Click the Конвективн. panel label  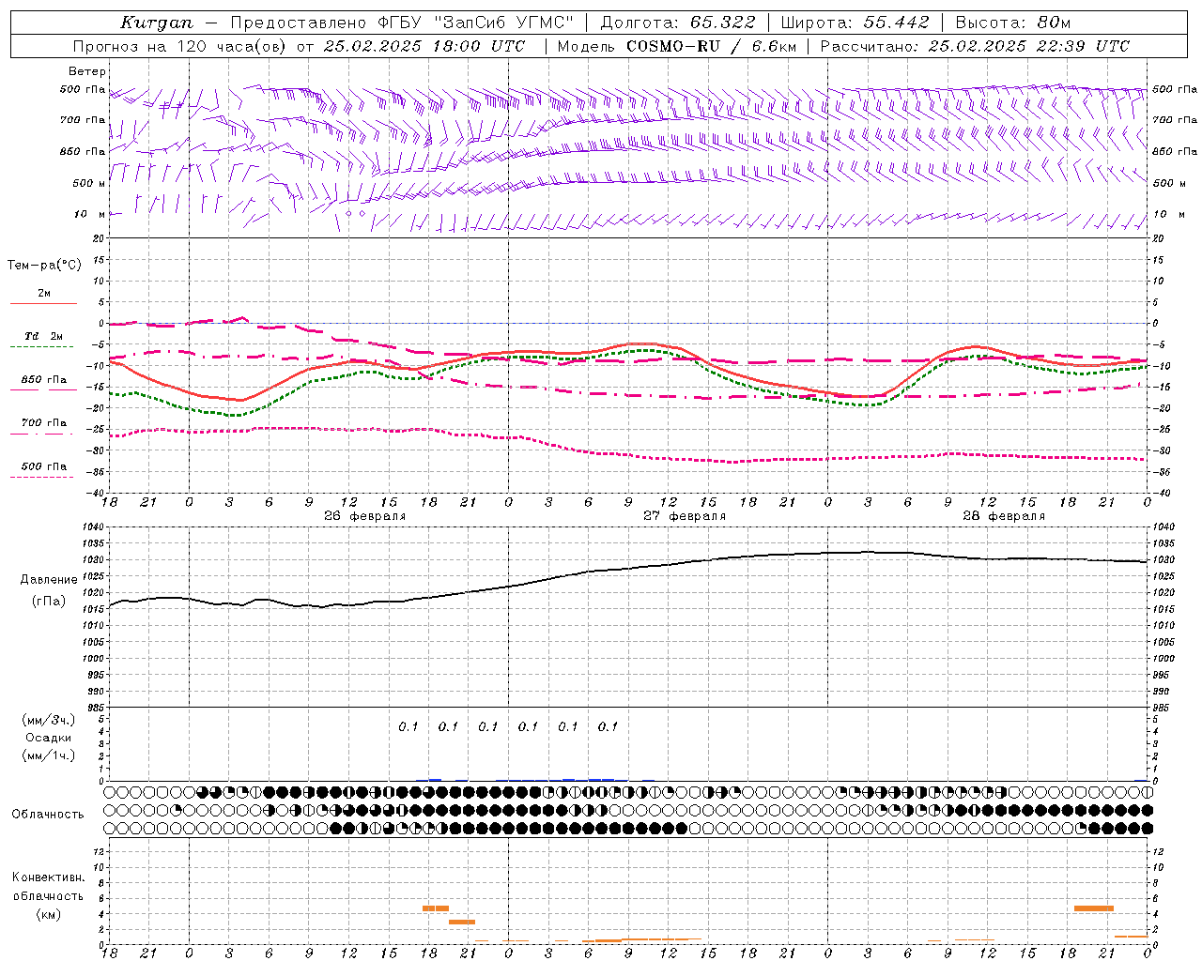coord(48,877)
